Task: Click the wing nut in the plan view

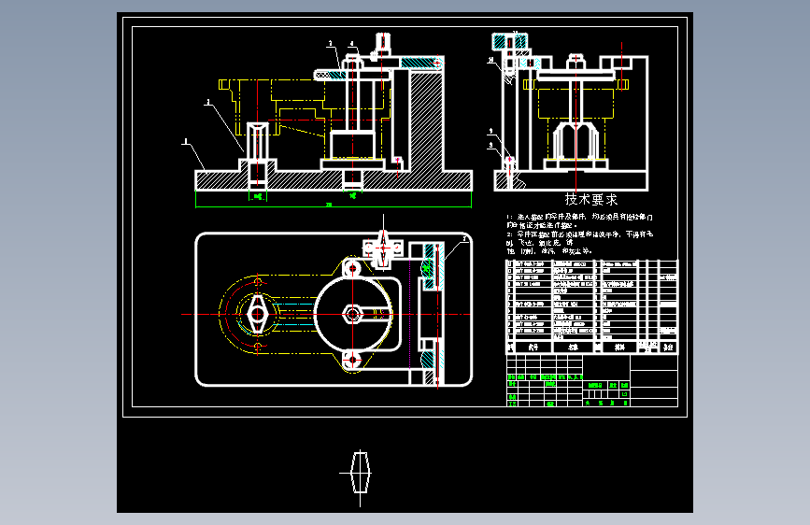Action: coord(257,314)
